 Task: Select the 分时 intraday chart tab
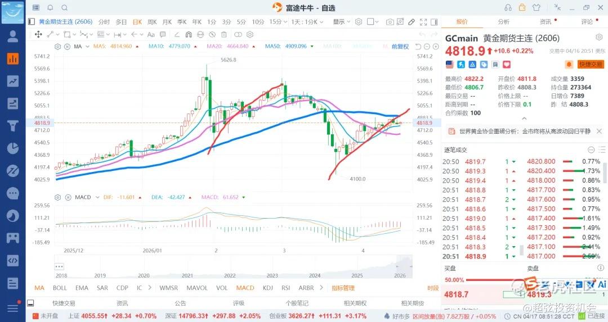coord(104,22)
